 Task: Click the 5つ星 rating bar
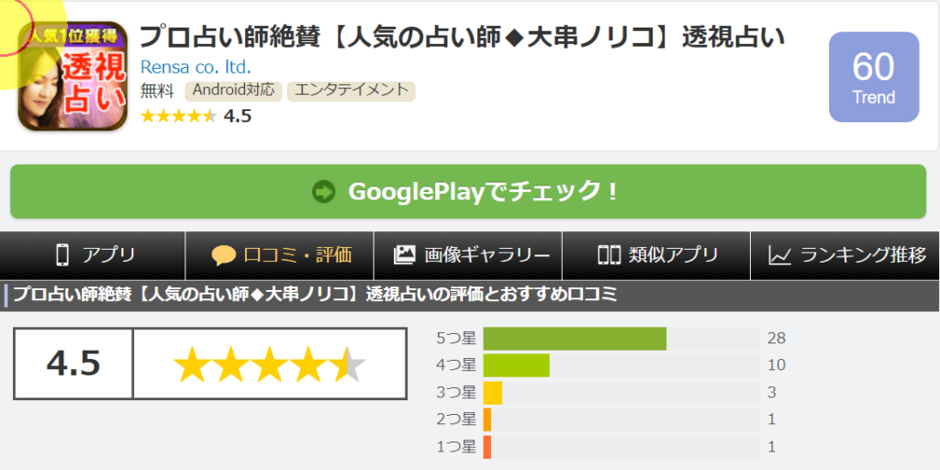621,339
